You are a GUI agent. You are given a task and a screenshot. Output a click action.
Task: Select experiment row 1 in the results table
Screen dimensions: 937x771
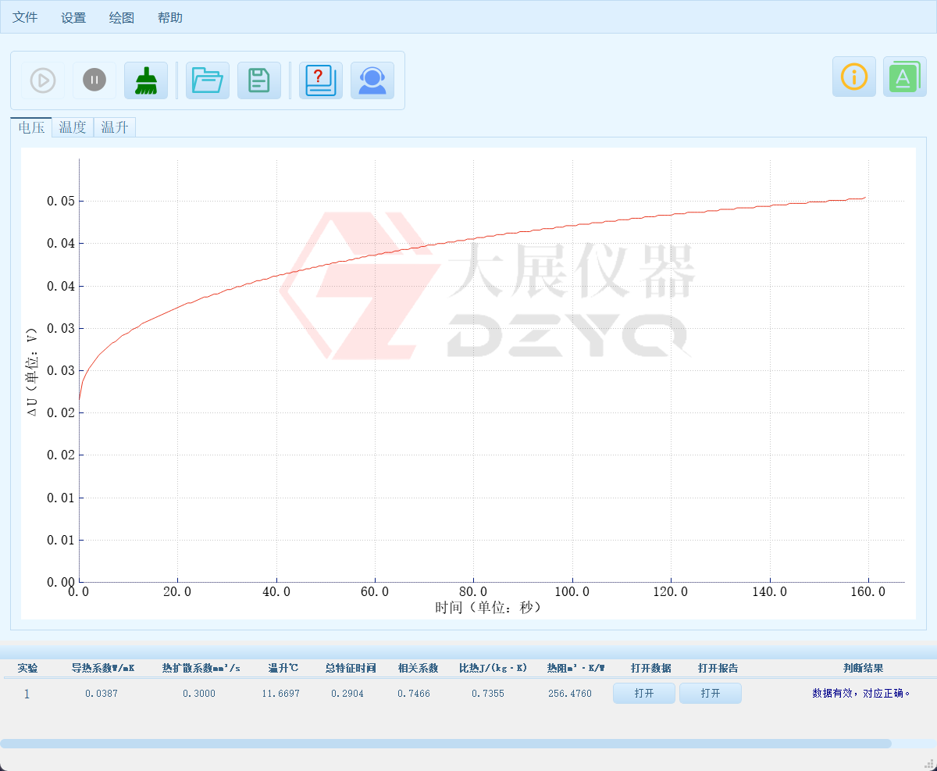(26, 693)
